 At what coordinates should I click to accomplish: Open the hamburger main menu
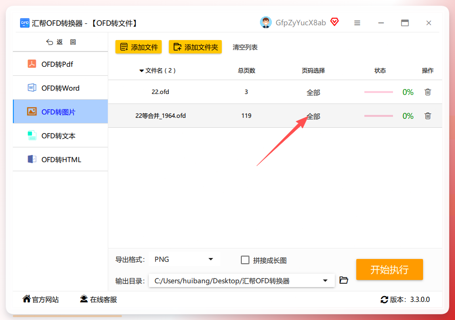(357, 23)
